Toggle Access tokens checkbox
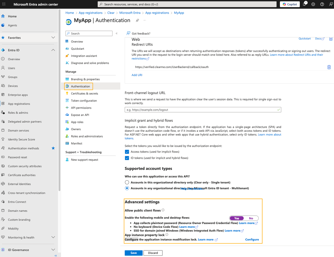This screenshot has height=257, width=334. point(127,152)
